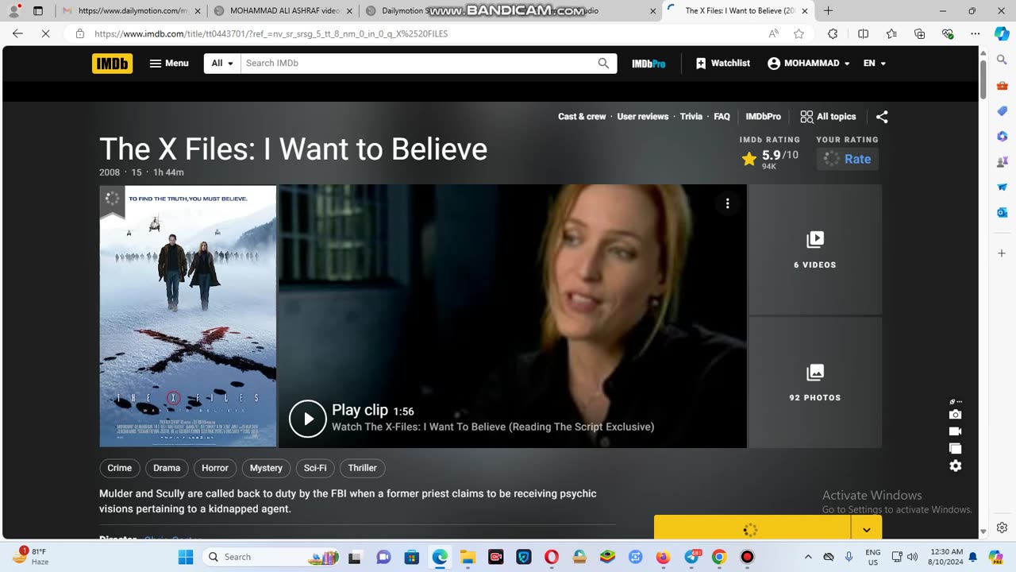
Task: Click the IMDb logo home button
Action: (x=112, y=64)
